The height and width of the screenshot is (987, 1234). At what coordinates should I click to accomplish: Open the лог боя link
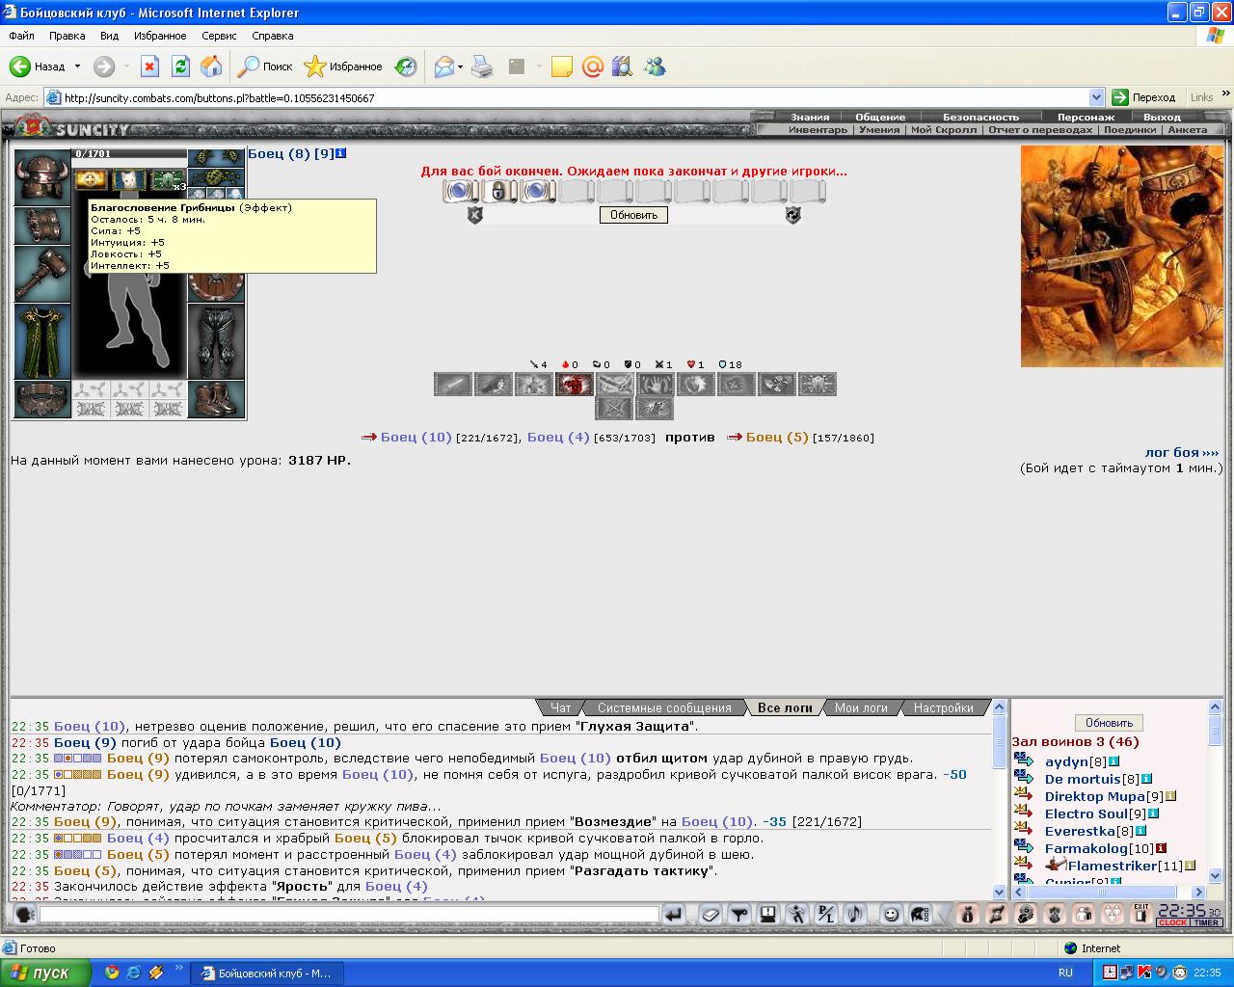tap(1181, 452)
